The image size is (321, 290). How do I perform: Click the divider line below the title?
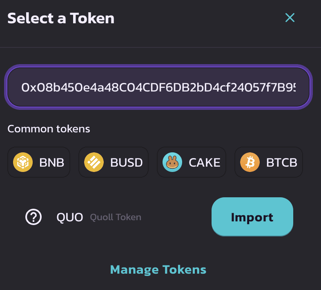point(160,47)
